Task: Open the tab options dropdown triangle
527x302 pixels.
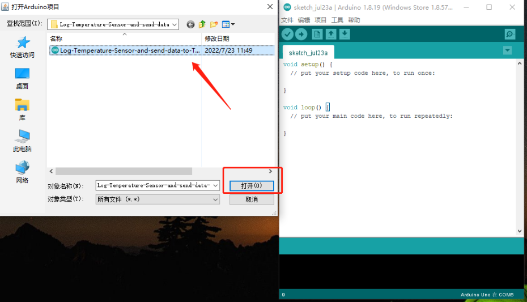Action: pyautogui.click(x=508, y=50)
